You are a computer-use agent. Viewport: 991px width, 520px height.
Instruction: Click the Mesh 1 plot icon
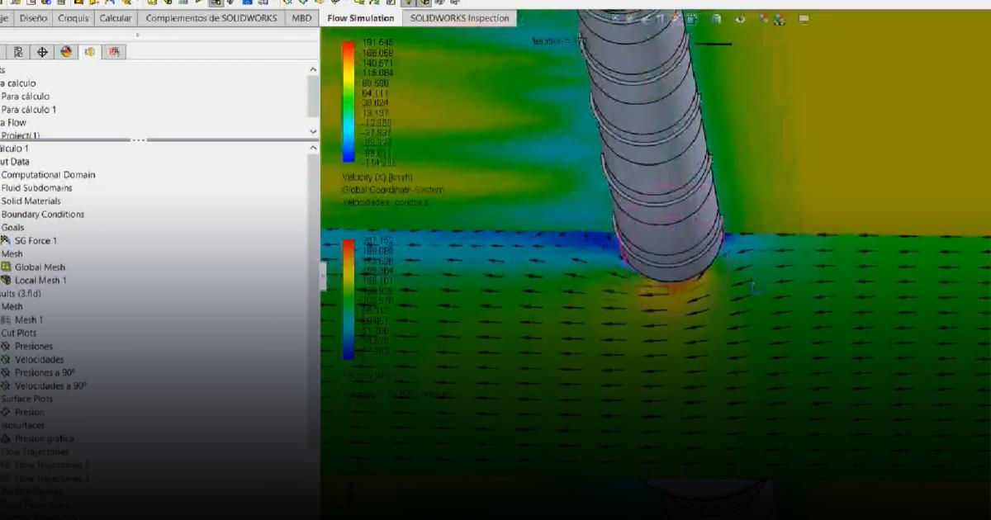[7, 319]
